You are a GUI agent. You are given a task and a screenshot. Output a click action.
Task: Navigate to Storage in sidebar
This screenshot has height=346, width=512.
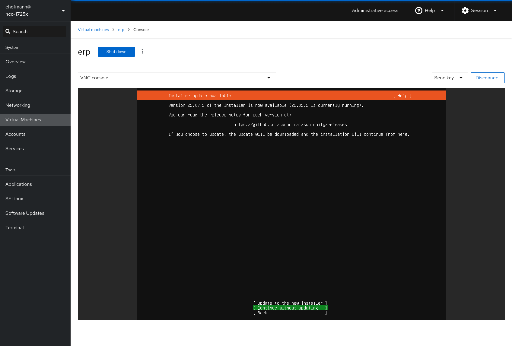pos(14,91)
